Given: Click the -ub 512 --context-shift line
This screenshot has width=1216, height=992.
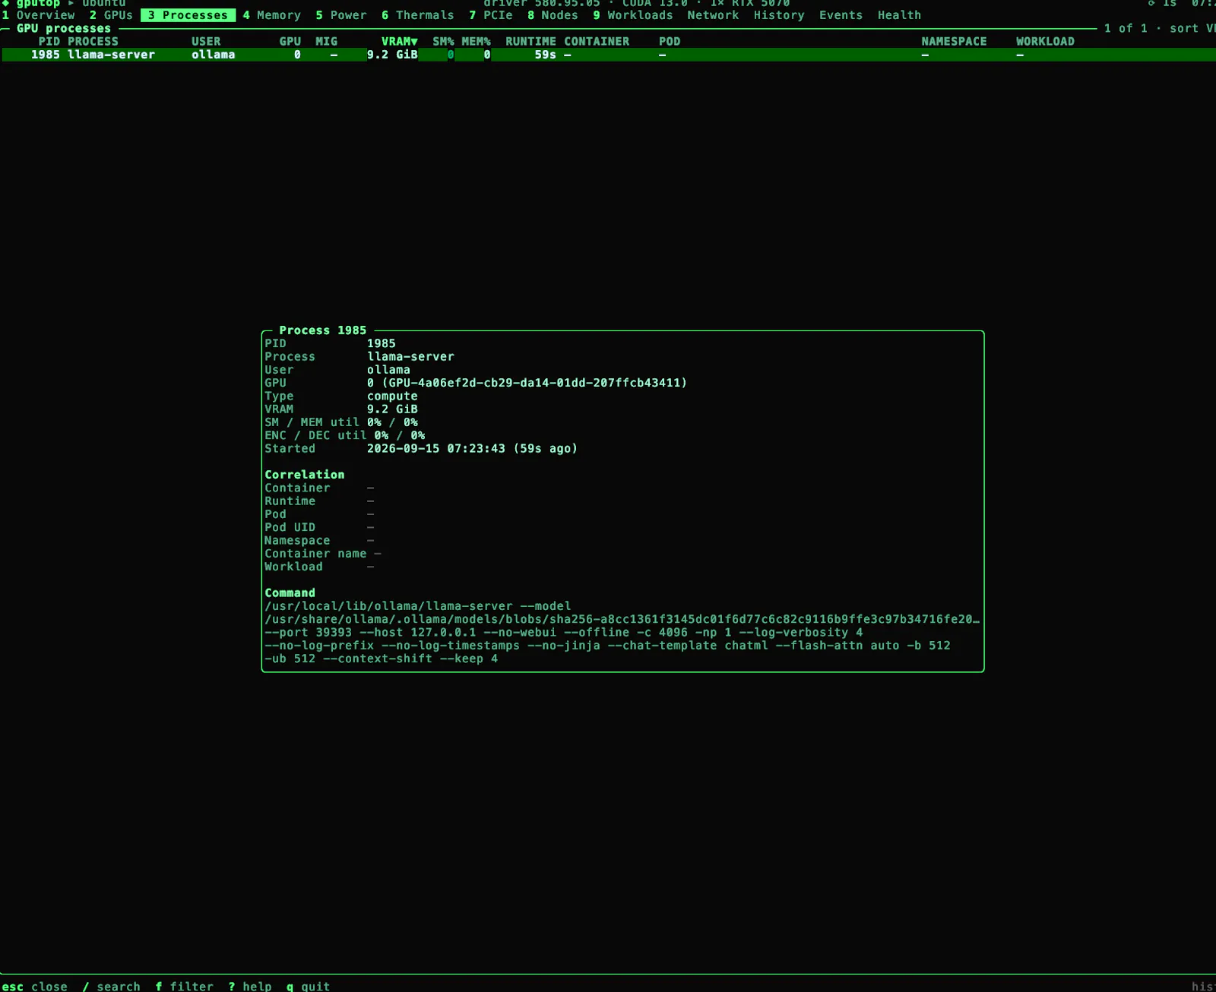Looking at the screenshot, I should coord(382,659).
